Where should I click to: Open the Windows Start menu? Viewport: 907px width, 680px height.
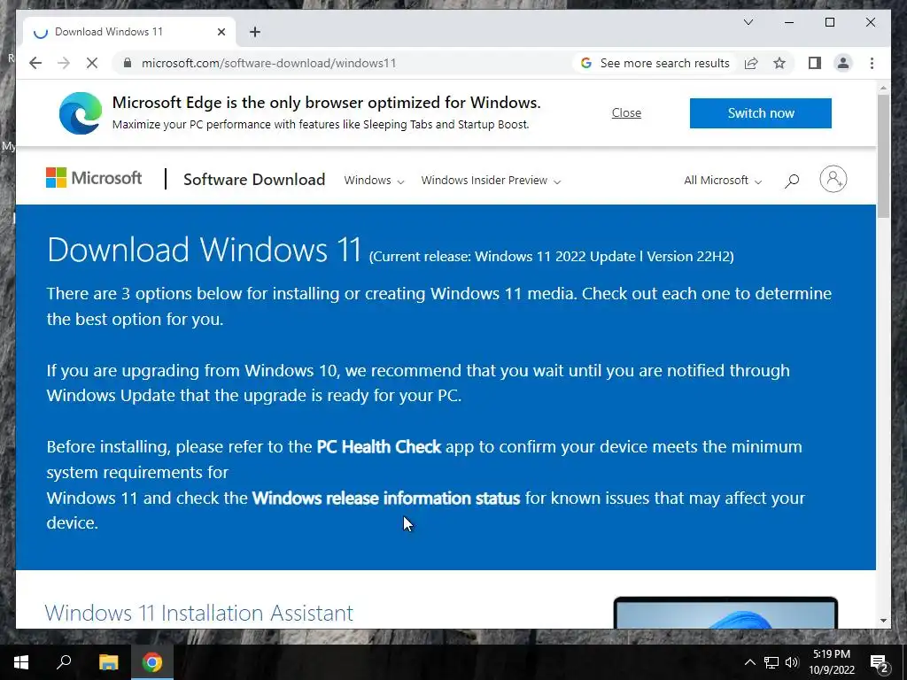pos(21,662)
